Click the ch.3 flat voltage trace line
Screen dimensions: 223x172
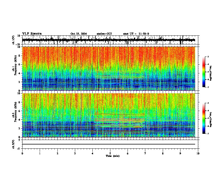tap(109, 144)
